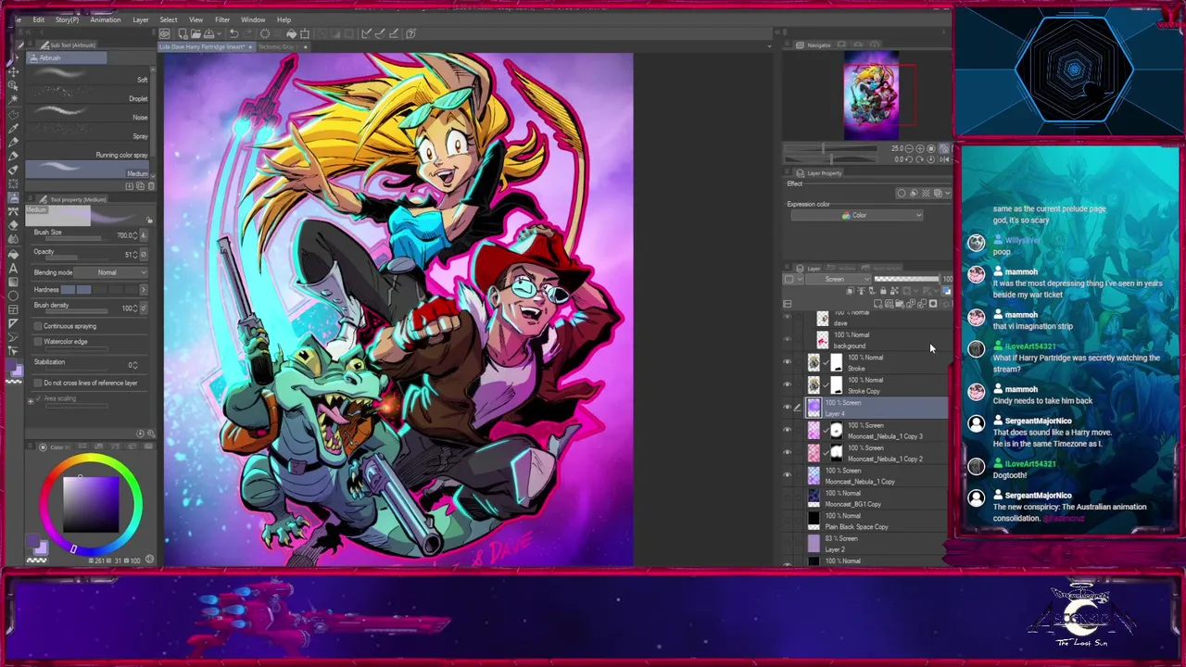Open the Expression color dropdown
The image size is (1186, 667).
pos(857,215)
